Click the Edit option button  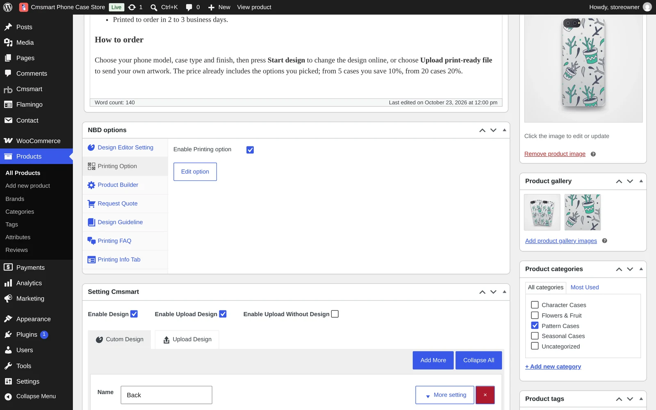(x=195, y=172)
